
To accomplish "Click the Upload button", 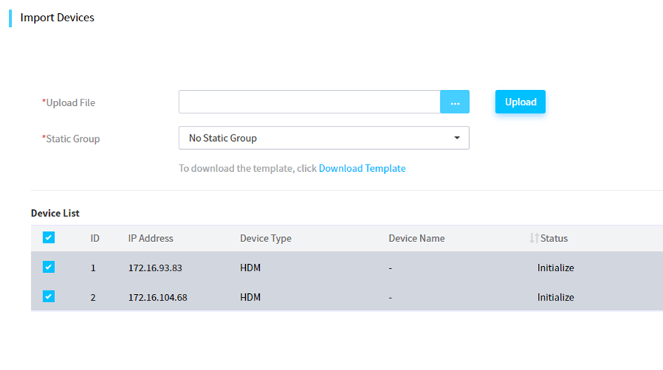I will click(520, 102).
